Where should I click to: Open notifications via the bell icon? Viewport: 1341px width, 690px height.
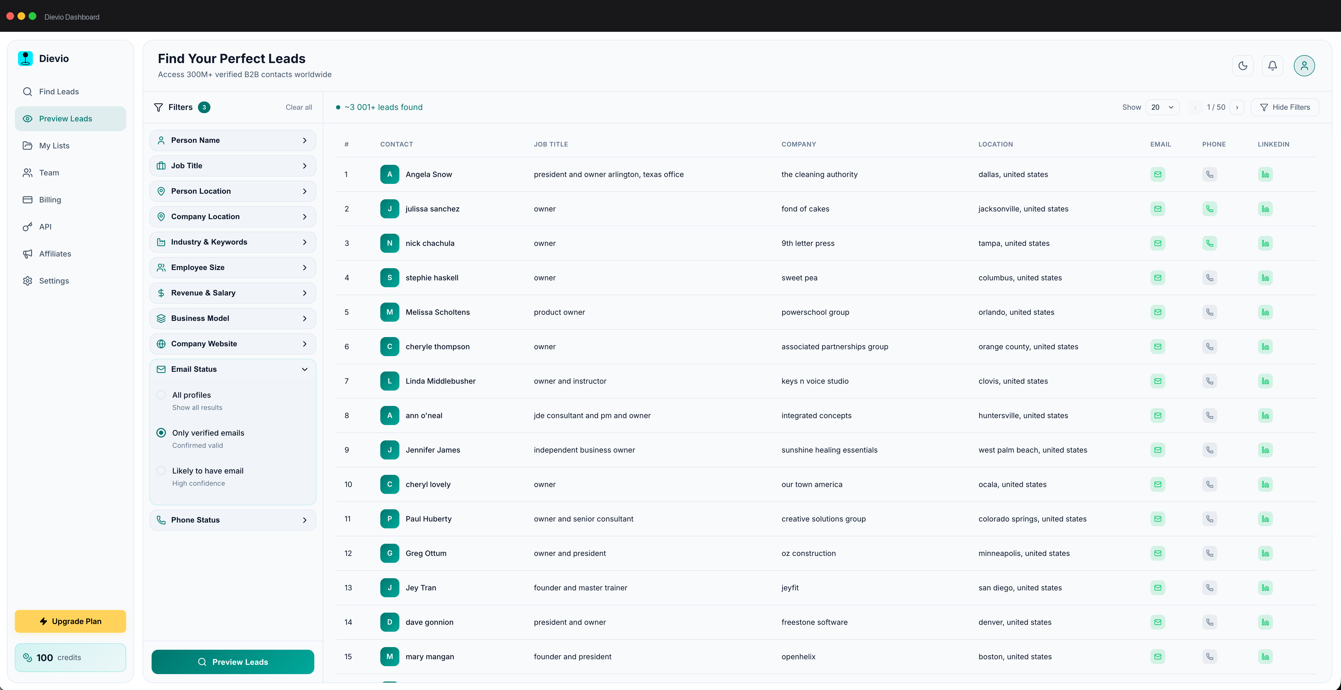[x=1273, y=65]
